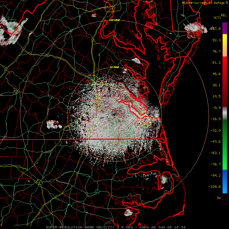Click the 100 NMI range ring label

point(114,20)
